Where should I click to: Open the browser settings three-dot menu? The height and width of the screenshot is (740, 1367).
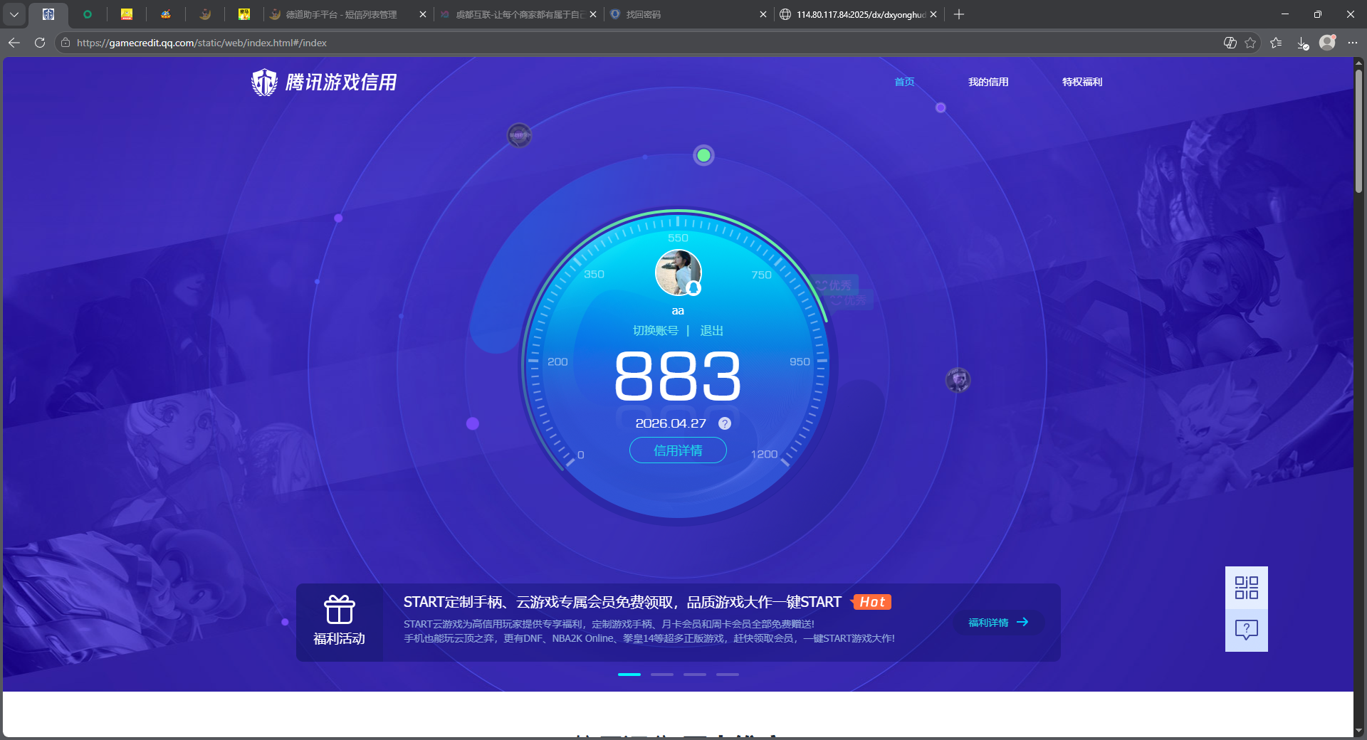(1353, 43)
